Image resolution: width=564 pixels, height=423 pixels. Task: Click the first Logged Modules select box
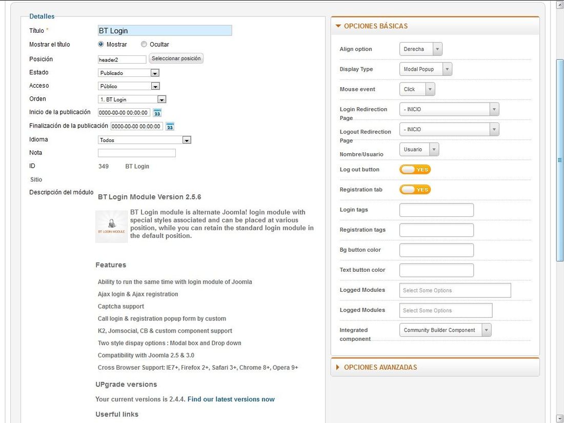(455, 290)
